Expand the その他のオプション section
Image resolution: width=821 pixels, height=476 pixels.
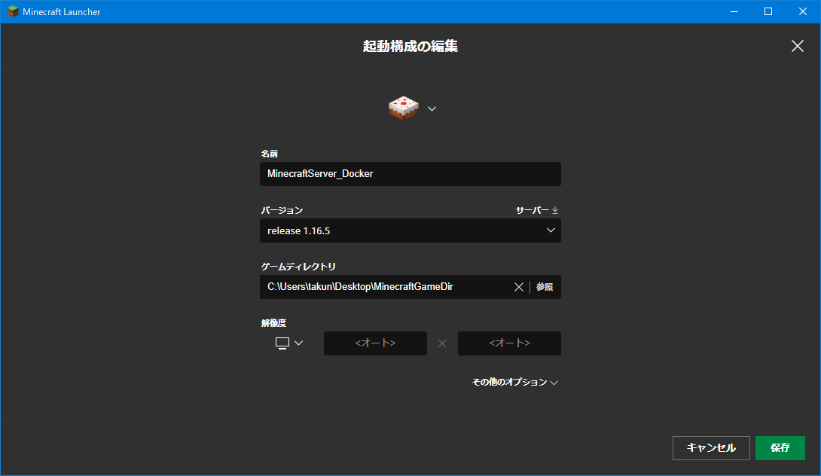pyautogui.click(x=512, y=382)
